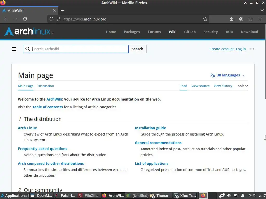Screen dimensions: 266x199
Task: Select the Read tab
Action: pos(183,86)
